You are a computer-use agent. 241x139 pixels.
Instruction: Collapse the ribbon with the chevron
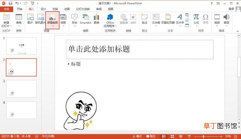click(x=238, y=31)
